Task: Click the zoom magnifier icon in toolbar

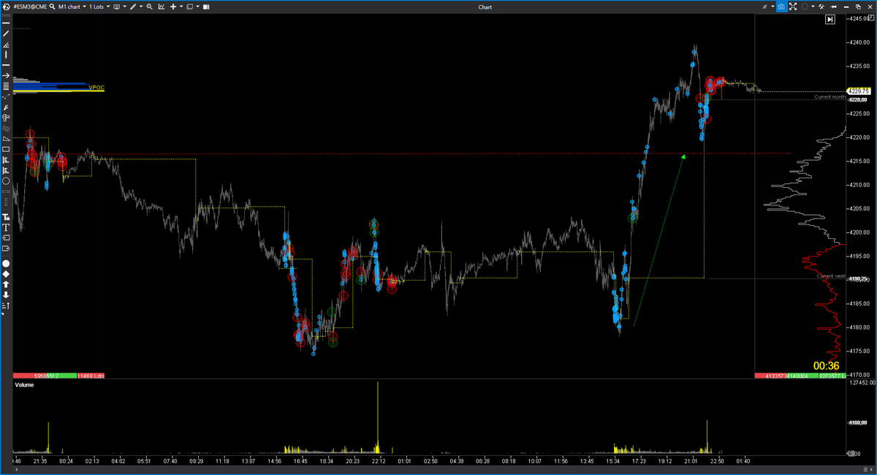Action: (x=149, y=7)
